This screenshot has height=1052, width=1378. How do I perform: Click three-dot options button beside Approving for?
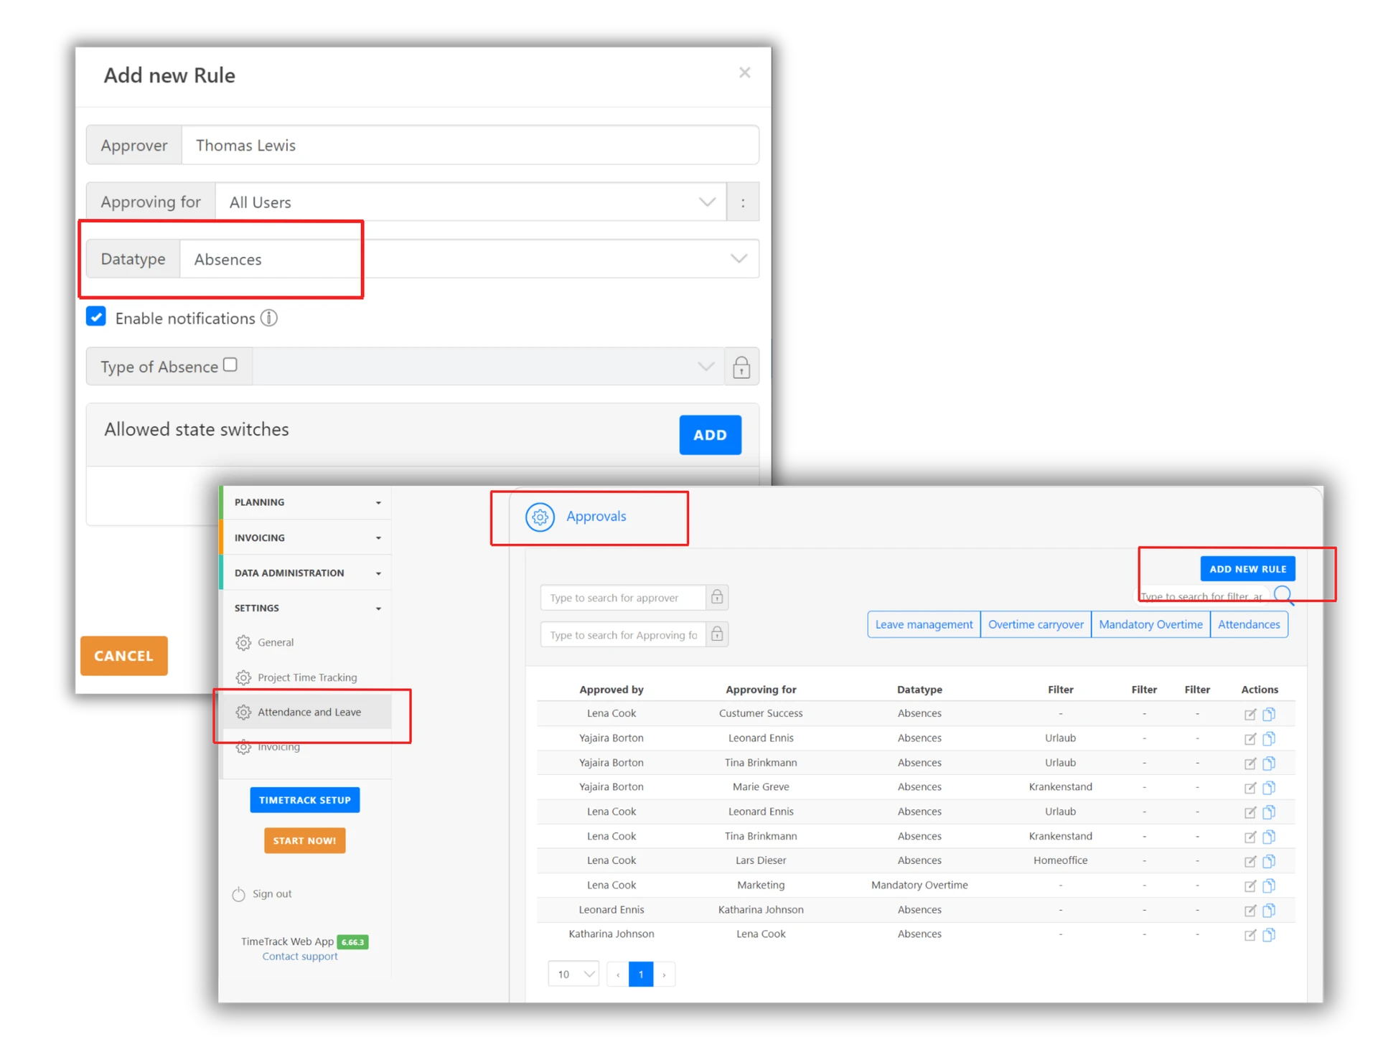[x=743, y=202]
